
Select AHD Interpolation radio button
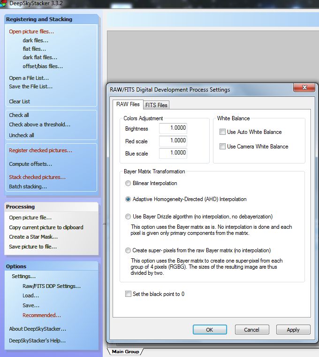(128, 199)
